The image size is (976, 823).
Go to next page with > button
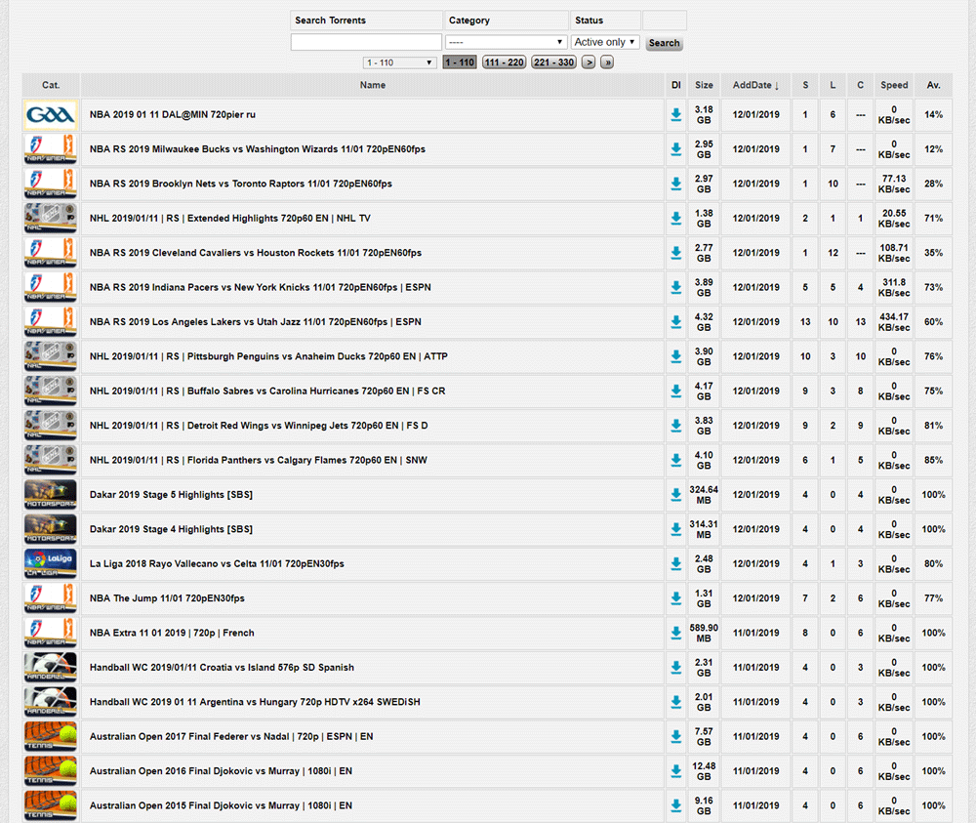pyautogui.click(x=589, y=62)
